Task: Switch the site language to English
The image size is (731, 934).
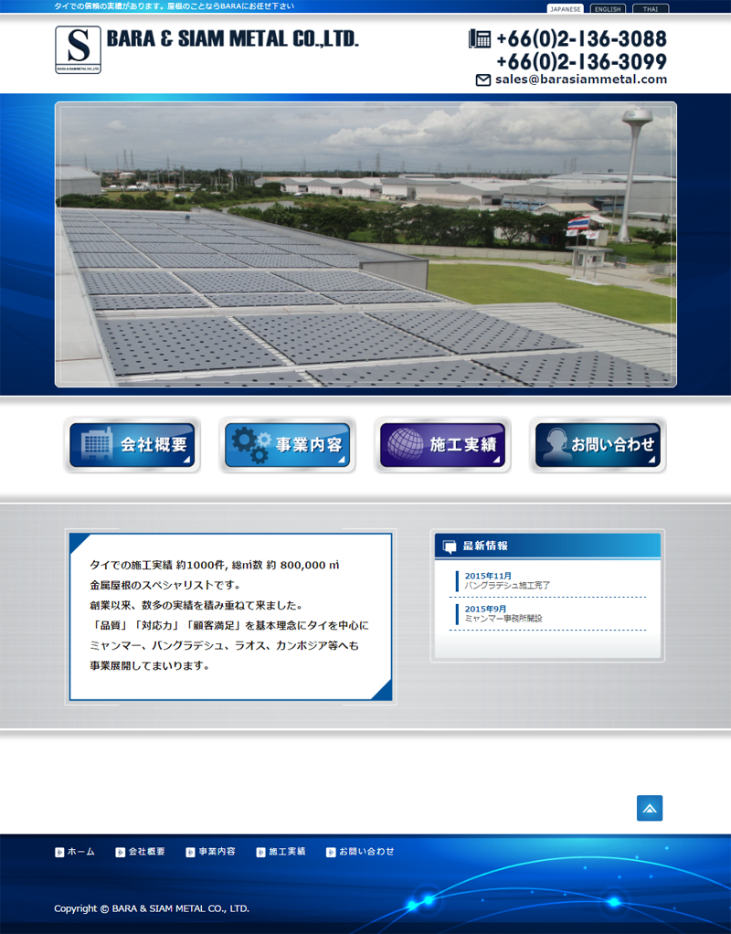Action: coord(608,9)
